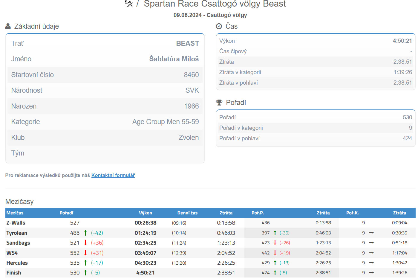Select the Sandbags split row label

(x=18, y=243)
